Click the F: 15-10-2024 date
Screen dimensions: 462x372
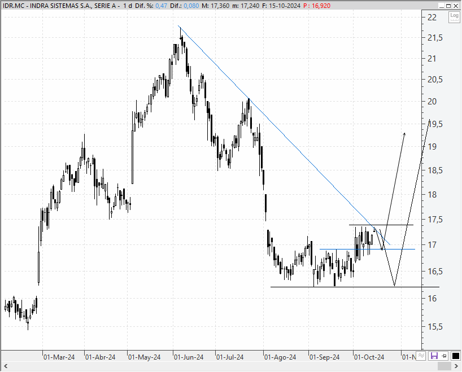tap(281, 6)
